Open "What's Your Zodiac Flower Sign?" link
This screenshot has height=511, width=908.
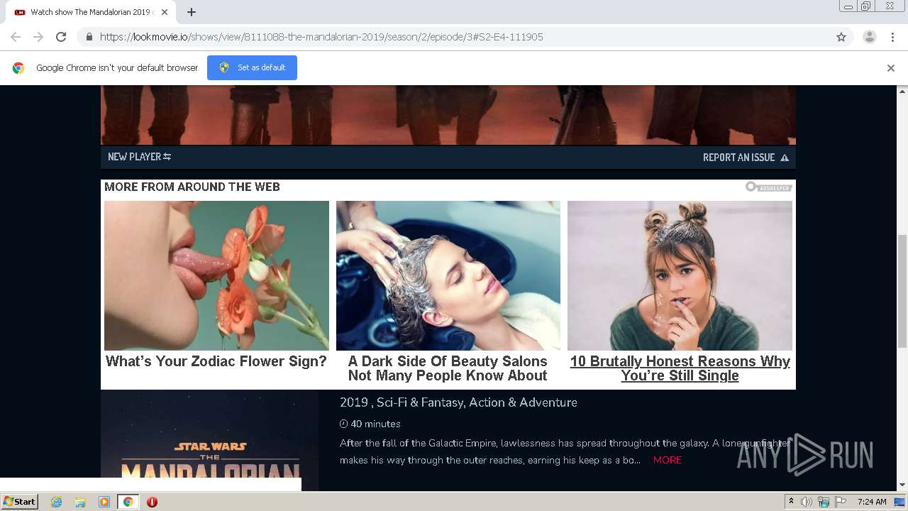pyautogui.click(x=216, y=361)
